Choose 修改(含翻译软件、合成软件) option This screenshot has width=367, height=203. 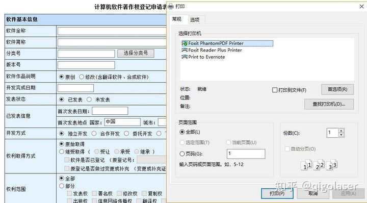point(82,77)
